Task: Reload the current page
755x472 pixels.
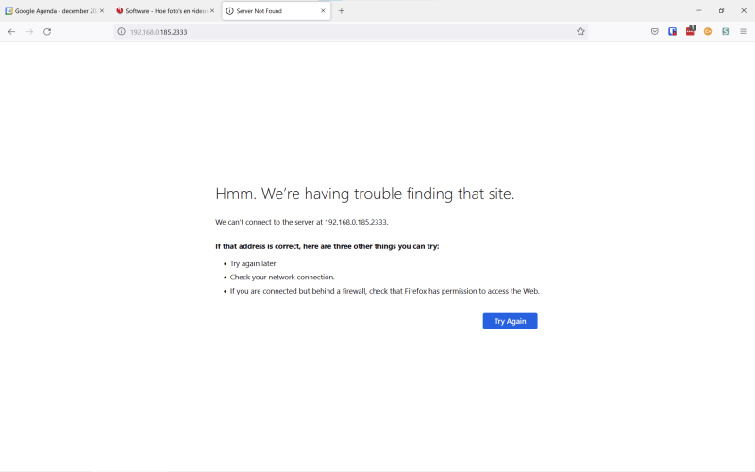Action: click(x=47, y=31)
